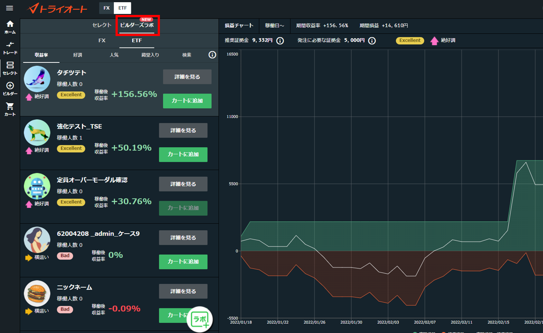
Task: Switch top toggle to ETF
Action: (x=122, y=8)
